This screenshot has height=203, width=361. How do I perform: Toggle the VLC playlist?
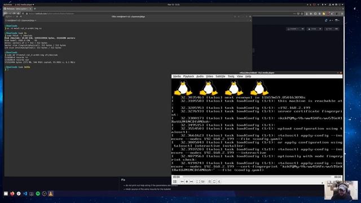tap(209, 182)
